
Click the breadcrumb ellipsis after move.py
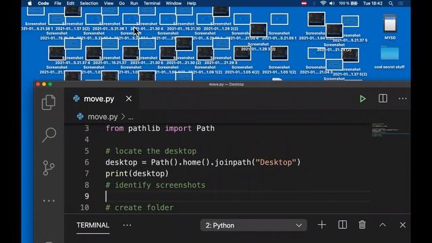tap(130, 117)
